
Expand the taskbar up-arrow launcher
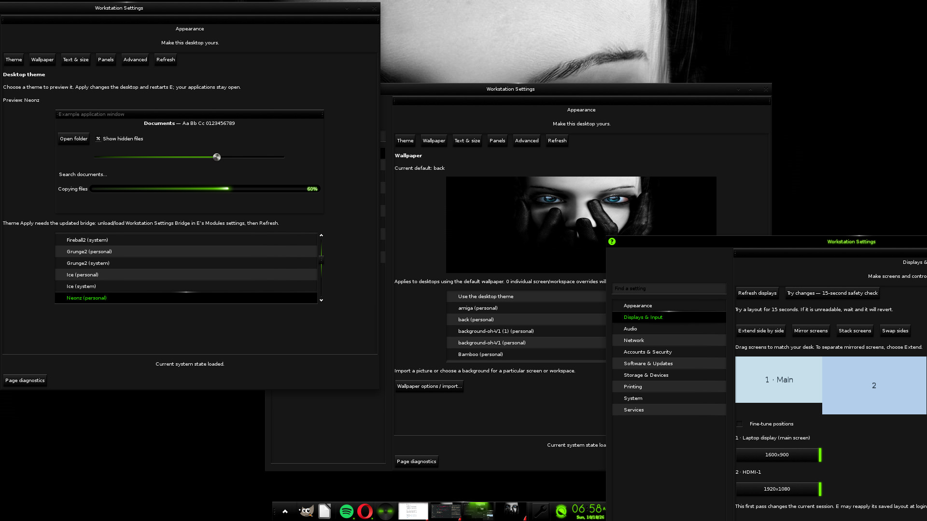click(x=285, y=511)
